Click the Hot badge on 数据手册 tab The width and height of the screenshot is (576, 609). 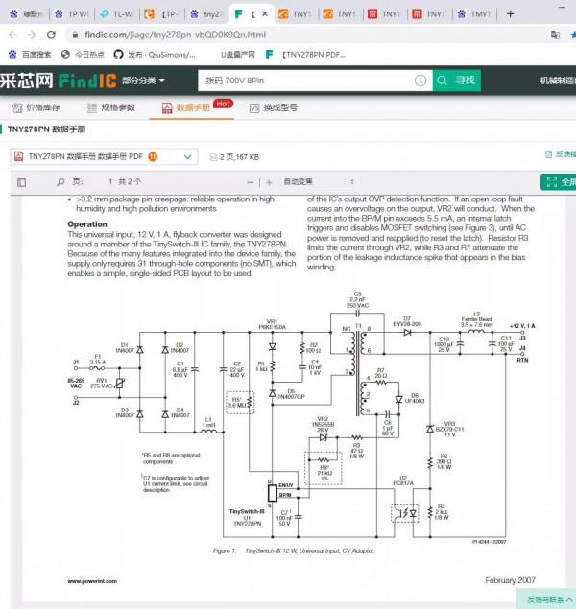pyautogui.click(x=223, y=104)
